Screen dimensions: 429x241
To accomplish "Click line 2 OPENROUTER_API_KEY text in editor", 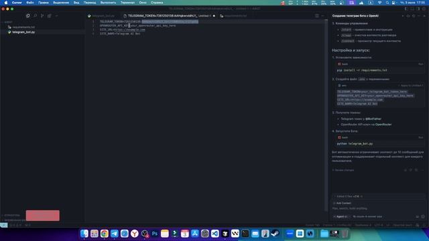I will (137, 25).
